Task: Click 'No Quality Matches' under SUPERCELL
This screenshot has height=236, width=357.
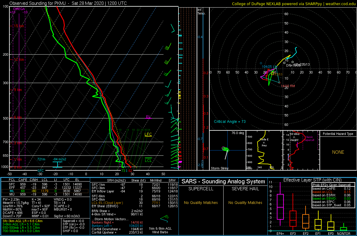Action: (201, 202)
